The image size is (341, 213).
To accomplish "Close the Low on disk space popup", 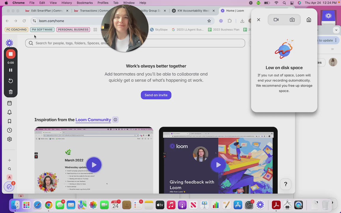I will (x=259, y=20).
